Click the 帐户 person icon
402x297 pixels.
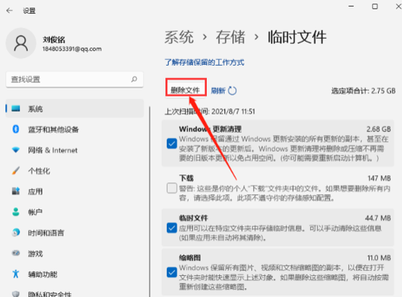tap(15, 212)
